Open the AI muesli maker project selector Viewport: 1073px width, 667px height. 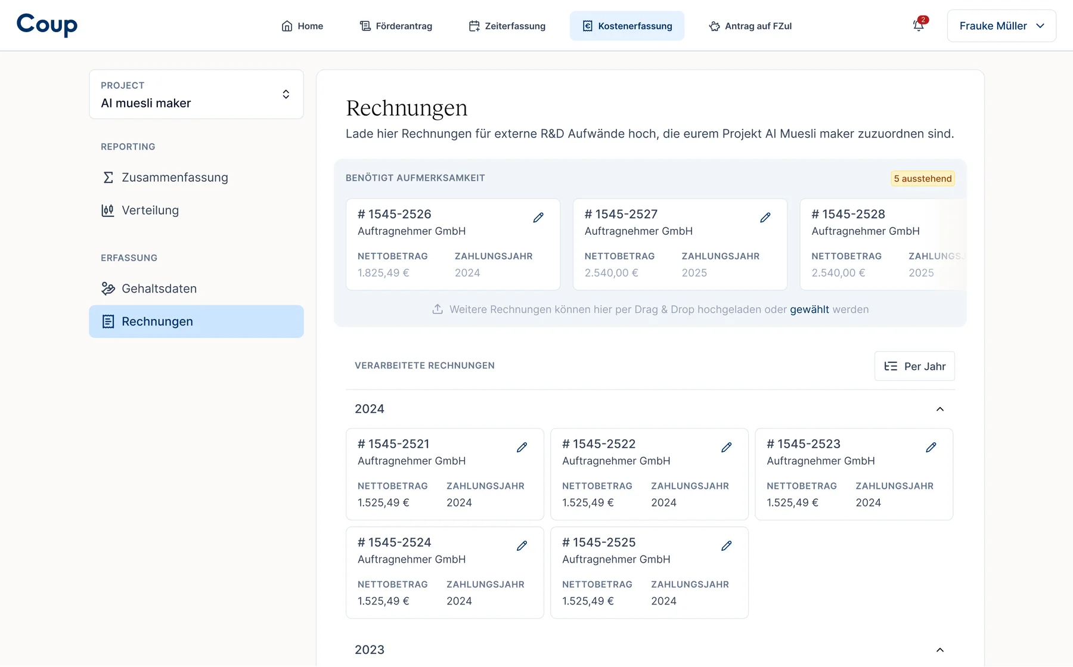click(x=196, y=94)
